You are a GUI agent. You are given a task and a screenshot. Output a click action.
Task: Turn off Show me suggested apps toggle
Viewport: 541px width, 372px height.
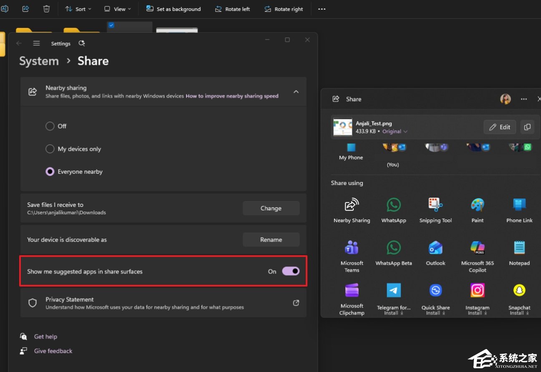[291, 271]
